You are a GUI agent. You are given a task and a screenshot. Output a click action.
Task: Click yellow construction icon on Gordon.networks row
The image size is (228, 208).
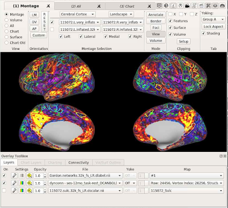(x=29, y=175)
